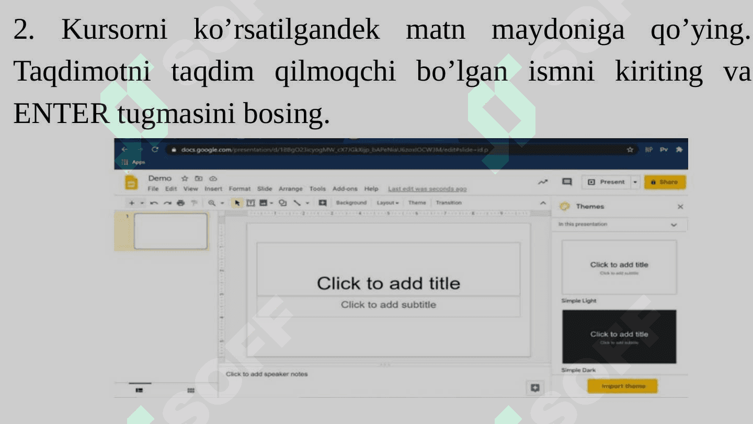This screenshot has height=424, width=753.
Task: Star the Demo presentation
Action: click(x=185, y=178)
